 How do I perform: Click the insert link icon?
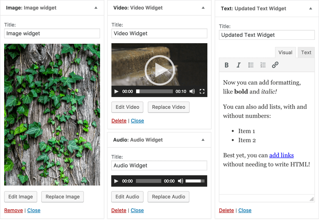pos(275,65)
